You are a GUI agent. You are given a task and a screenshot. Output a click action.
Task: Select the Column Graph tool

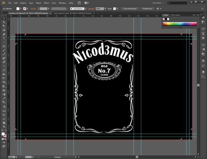point(4,111)
